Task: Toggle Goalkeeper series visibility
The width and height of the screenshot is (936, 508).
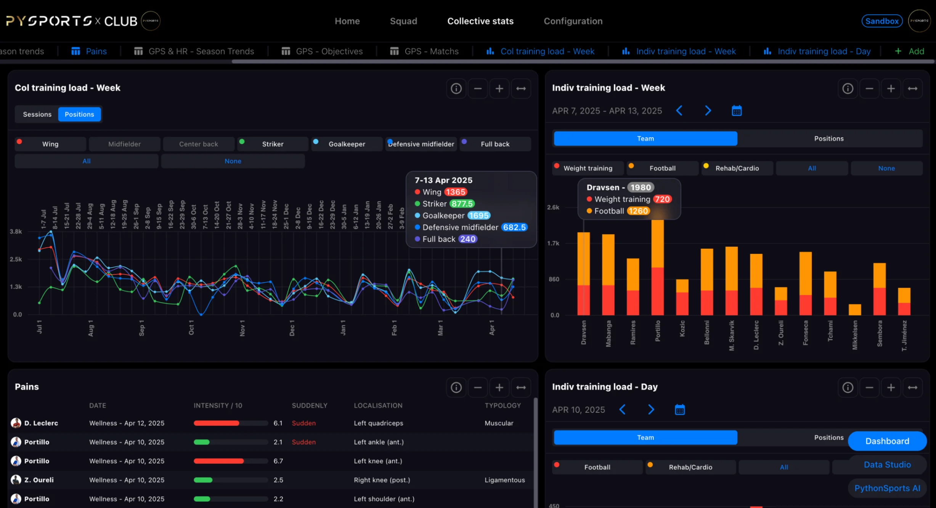Action: [x=347, y=144]
